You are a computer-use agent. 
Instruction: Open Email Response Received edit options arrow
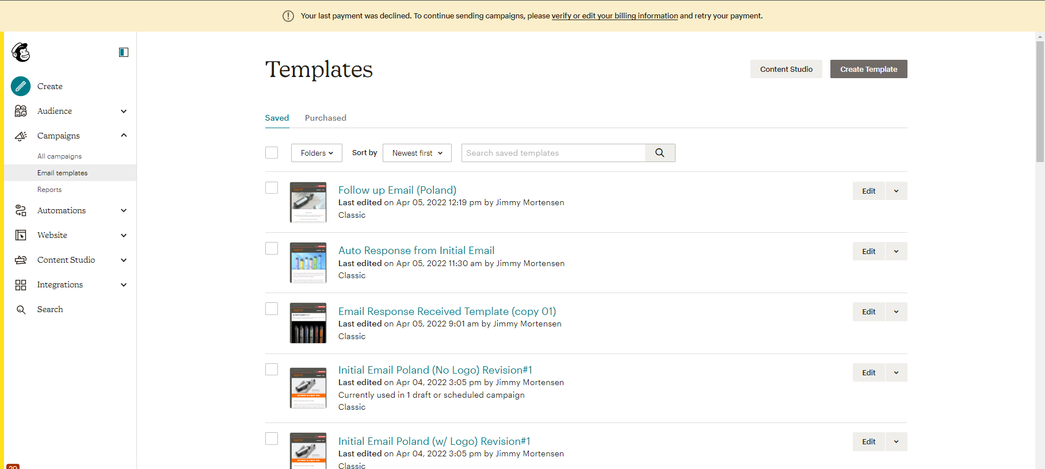click(896, 312)
